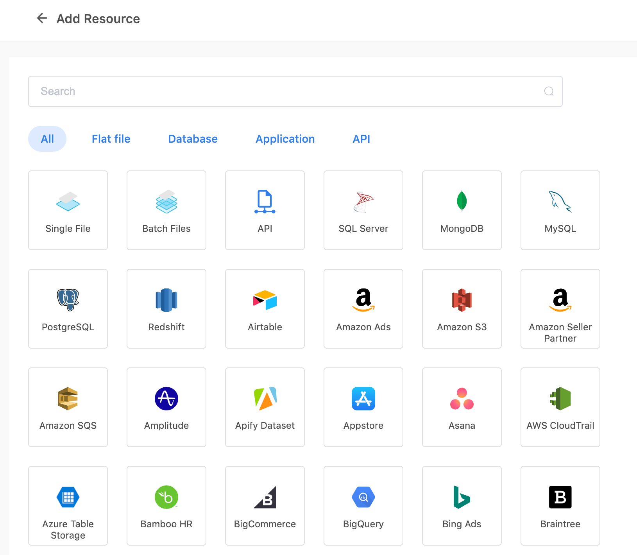
Task: Click the search magnifier icon
Action: [549, 91]
